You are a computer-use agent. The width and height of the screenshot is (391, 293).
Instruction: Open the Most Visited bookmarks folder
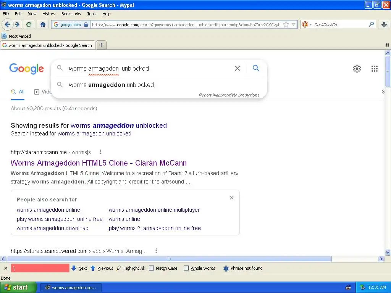tap(16, 36)
